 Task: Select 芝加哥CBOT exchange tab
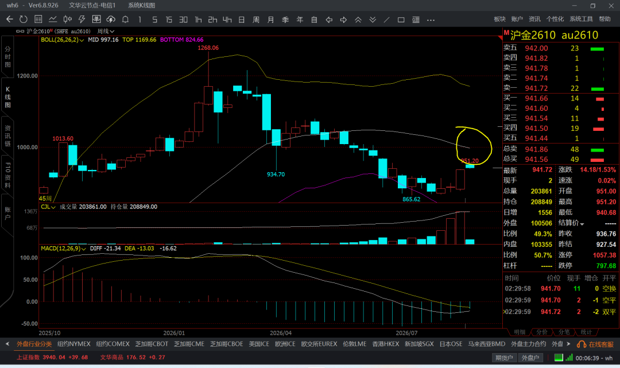pyautogui.click(x=152, y=344)
